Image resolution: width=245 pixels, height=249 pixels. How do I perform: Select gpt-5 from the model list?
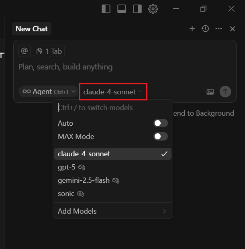pyautogui.click(x=113, y=167)
